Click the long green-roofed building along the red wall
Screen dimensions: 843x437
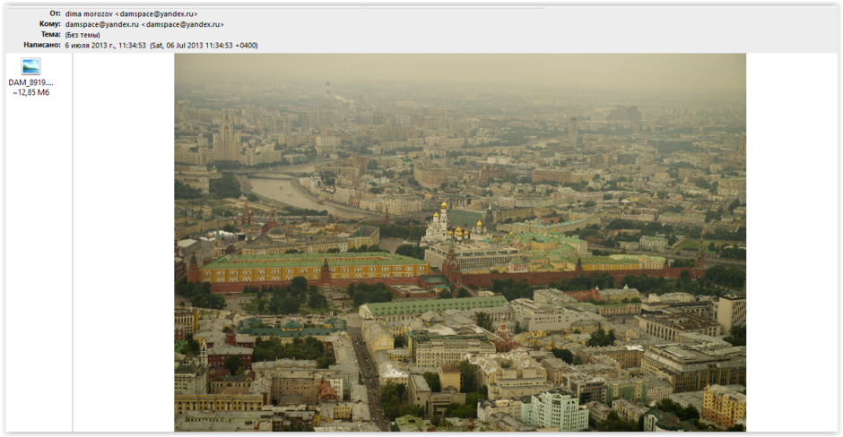pyautogui.click(x=309, y=264)
